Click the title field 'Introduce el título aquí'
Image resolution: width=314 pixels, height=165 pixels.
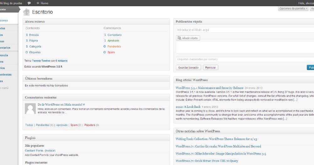[245, 30]
